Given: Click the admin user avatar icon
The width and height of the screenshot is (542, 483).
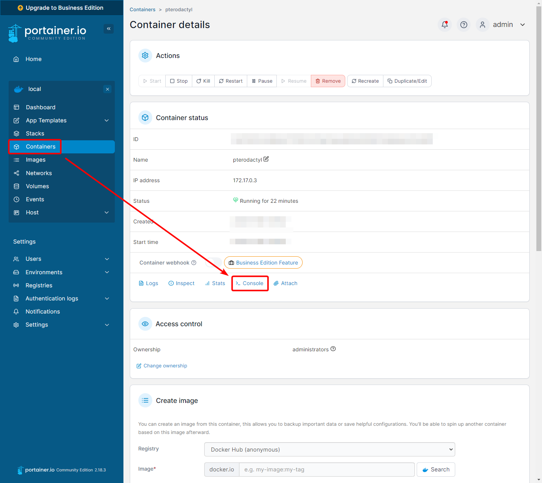Looking at the screenshot, I should click(483, 25).
